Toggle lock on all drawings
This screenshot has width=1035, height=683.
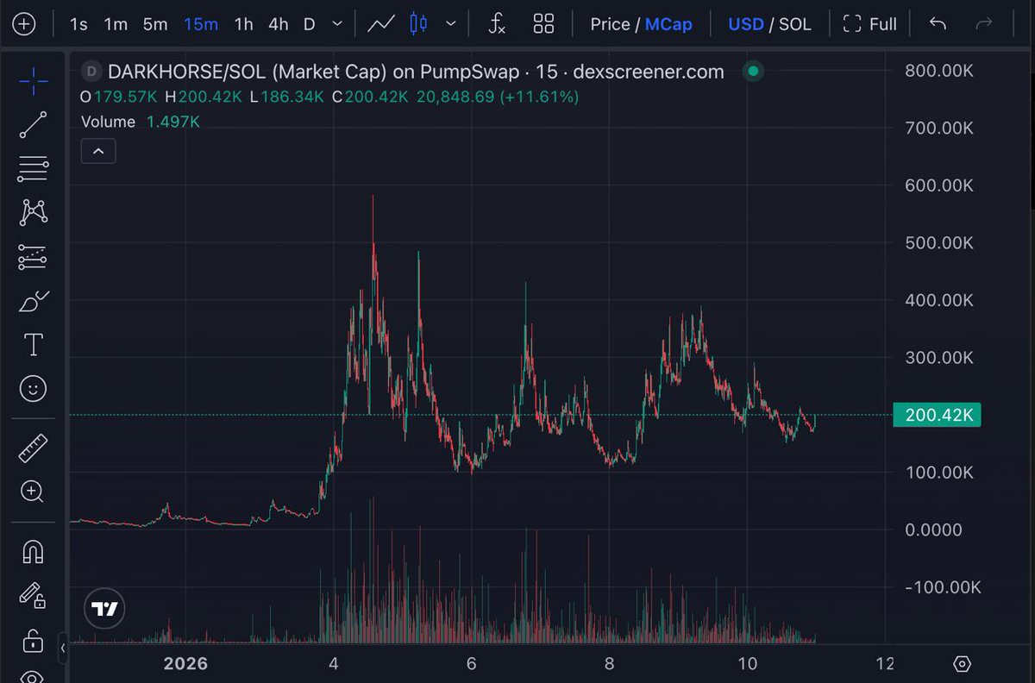(x=33, y=641)
